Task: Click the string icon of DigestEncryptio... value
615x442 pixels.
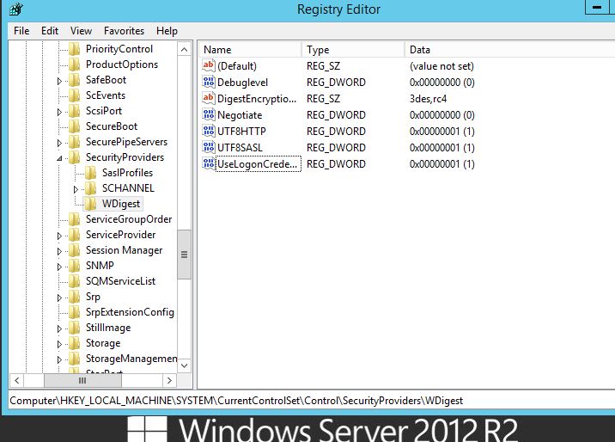Action: click(208, 98)
